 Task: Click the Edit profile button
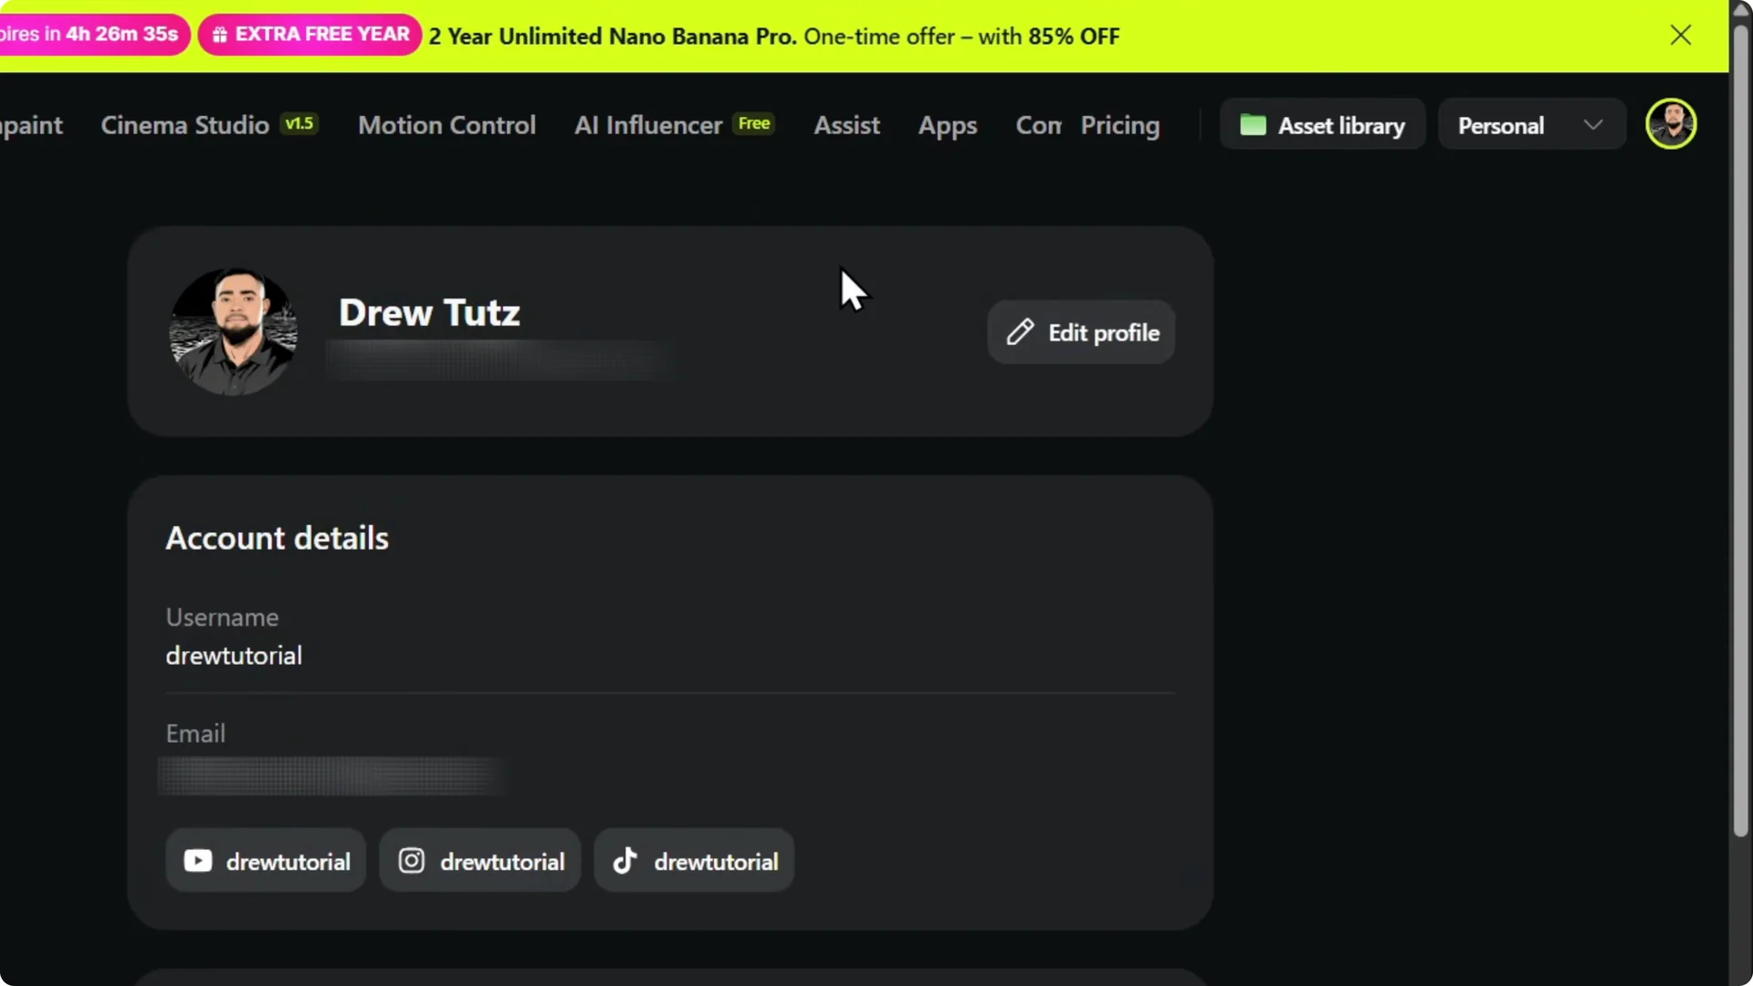click(x=1082, y=331)
